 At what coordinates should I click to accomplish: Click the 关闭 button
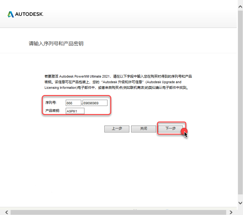144,129
